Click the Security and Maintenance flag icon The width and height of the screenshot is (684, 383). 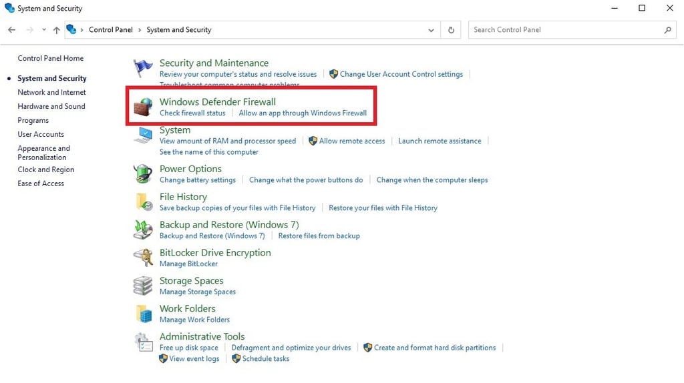pos(143,68)
